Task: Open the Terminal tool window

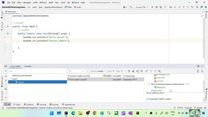Action: point(42,105)
